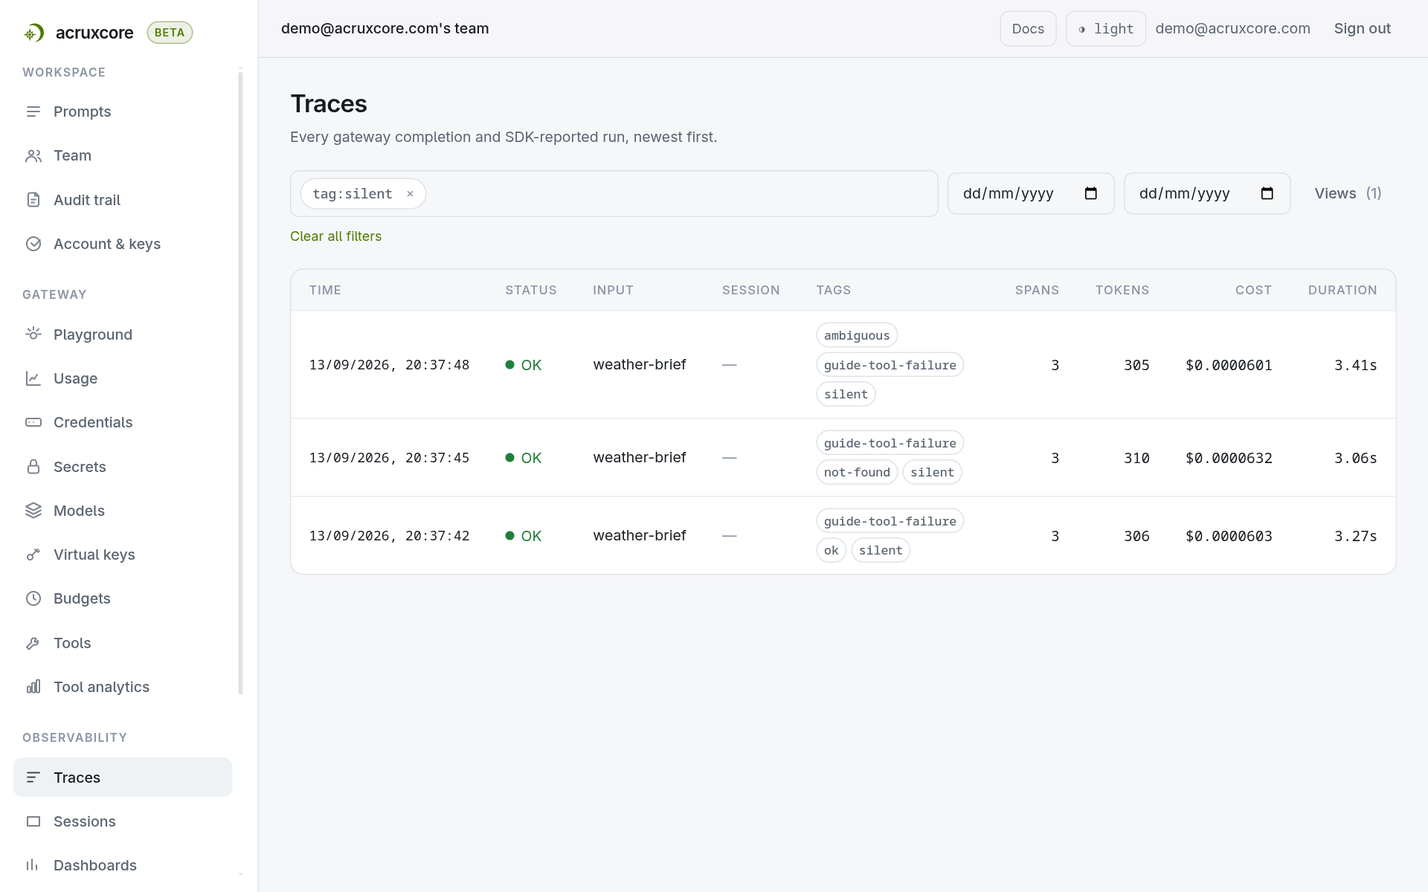
Task: Open Dashboards via its bars icon
Action: click(x=33, y=865)
